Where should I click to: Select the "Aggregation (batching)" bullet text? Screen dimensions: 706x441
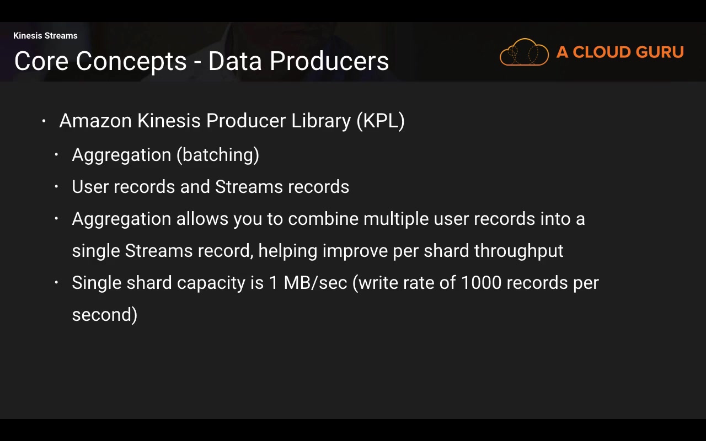click(165, 155)
